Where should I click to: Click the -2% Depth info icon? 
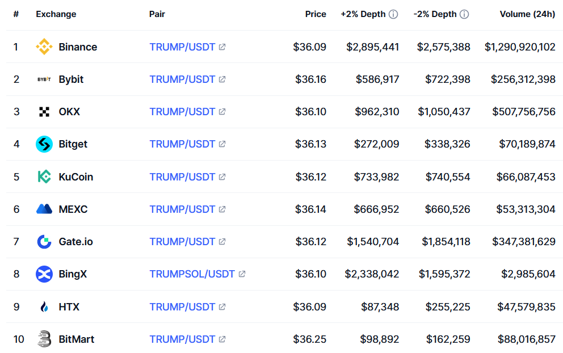pyautogui.click(x=464, y=14)
